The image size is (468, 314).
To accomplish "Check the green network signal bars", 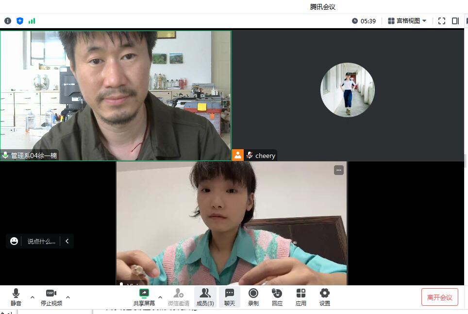I will point(32,21).
